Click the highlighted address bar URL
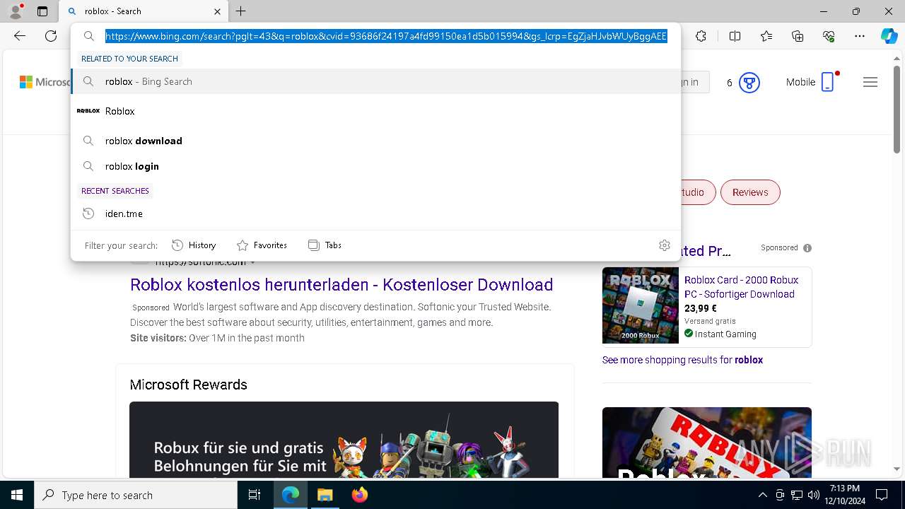905x509 pixels. click(x=386, y=36)
